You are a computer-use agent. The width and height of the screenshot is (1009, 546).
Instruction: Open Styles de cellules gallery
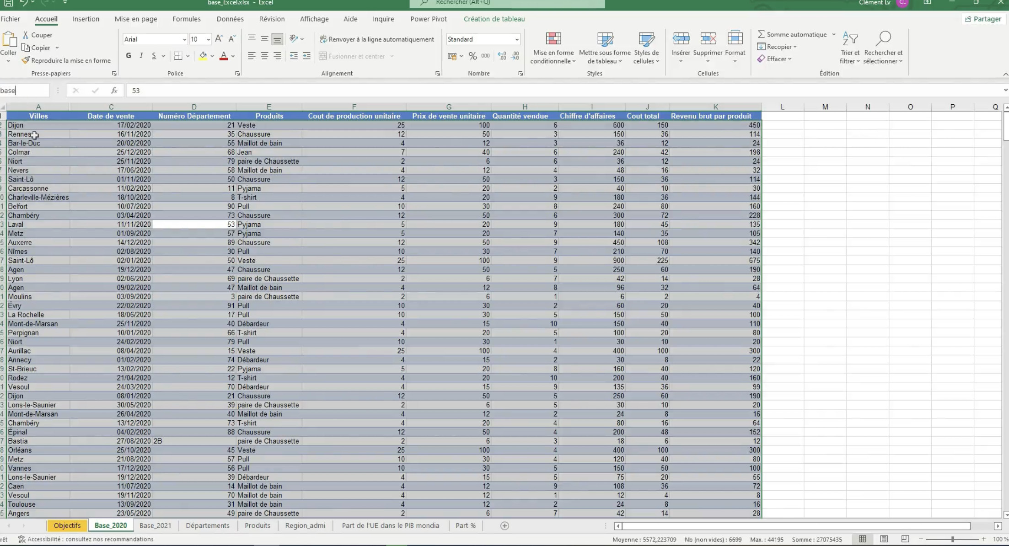(646, 48)
